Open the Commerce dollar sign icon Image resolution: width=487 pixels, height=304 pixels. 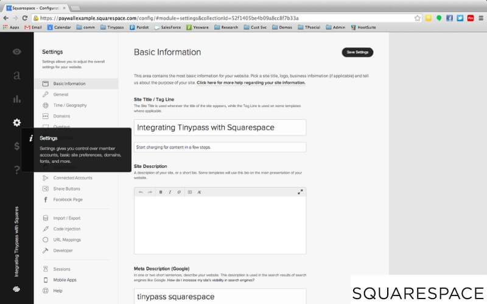tap(17, 146)
